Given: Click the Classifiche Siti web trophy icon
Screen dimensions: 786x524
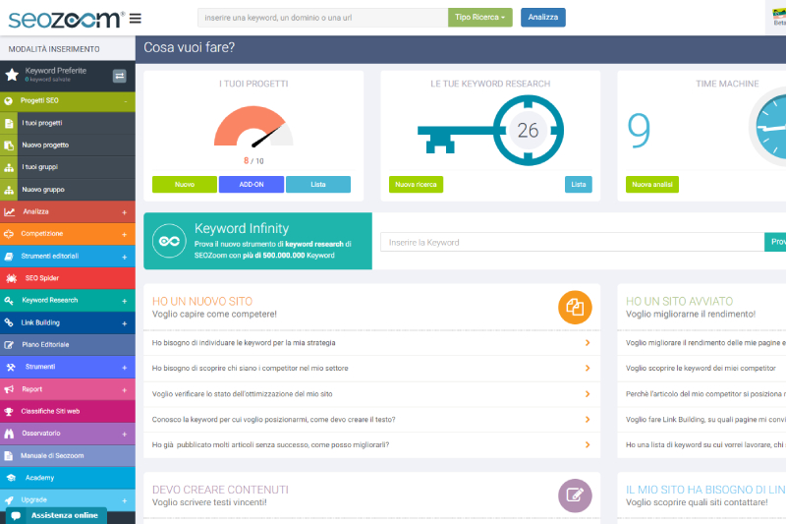Looking at the screenshot, I should click(x=9, y=412).
